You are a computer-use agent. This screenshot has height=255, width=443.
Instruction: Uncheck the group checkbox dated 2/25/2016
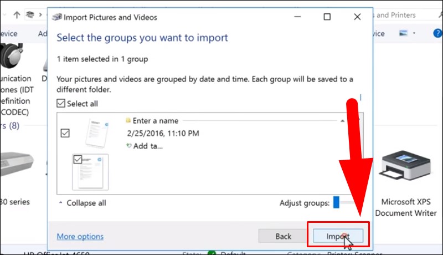[x=65, y=133]
